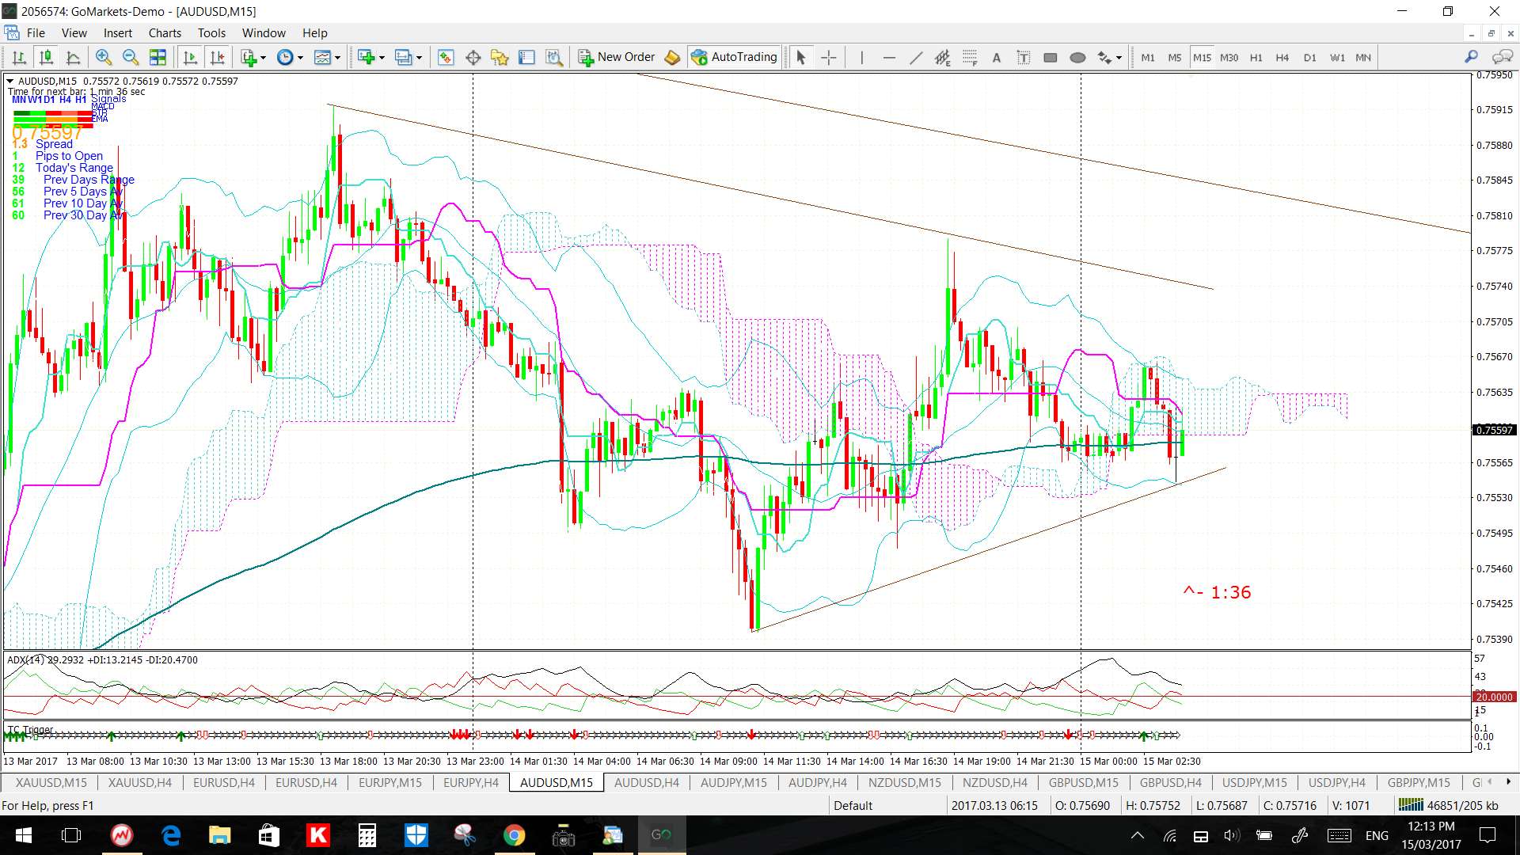Click the zoom out magnifier icon

coord(131,57)
